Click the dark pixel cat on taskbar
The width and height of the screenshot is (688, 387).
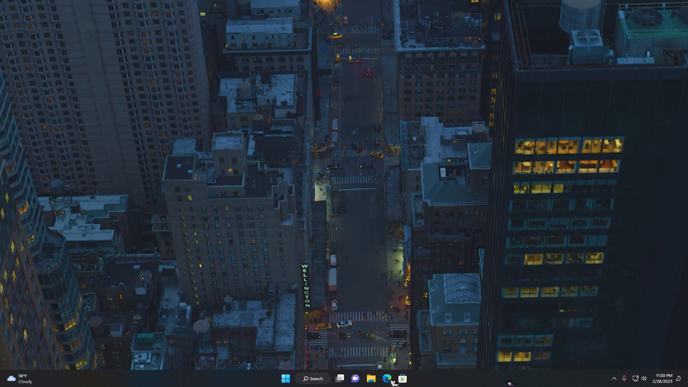pos(511,383)
